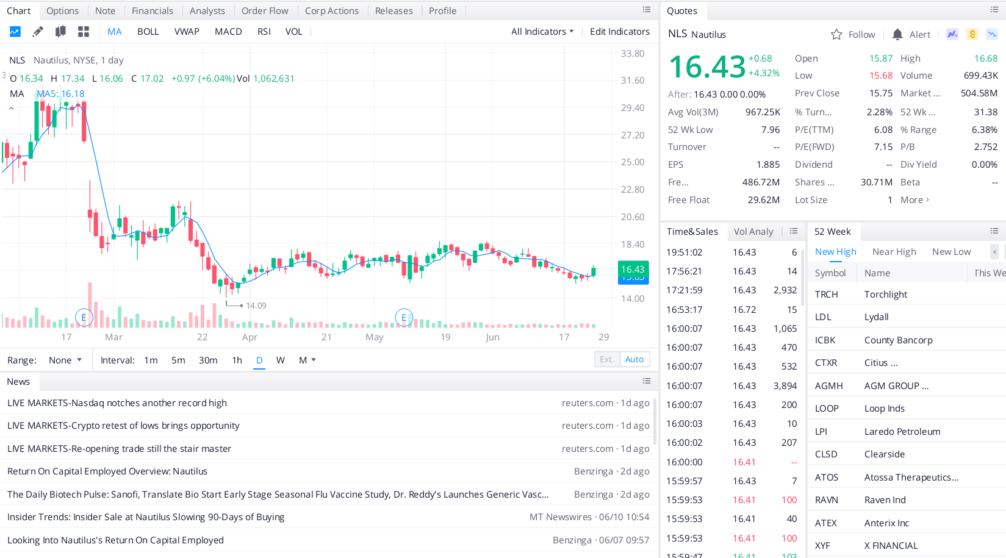
Task: Open the News panel list menu icon
Action: 647,381
